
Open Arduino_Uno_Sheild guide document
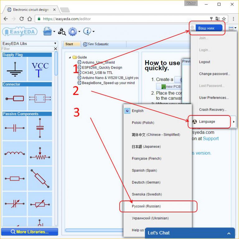pos(98,62)
